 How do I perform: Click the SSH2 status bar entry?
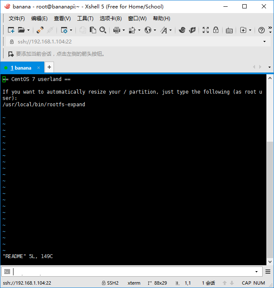point(110,283)
